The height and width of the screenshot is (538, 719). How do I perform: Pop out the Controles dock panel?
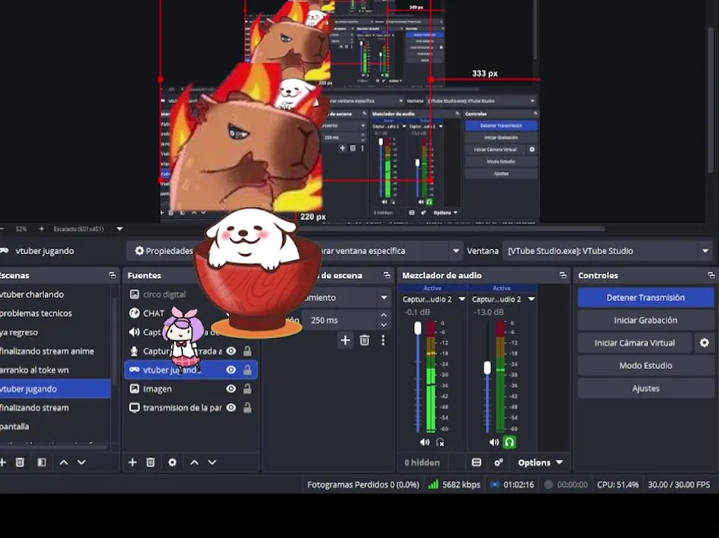pos(712,275)
